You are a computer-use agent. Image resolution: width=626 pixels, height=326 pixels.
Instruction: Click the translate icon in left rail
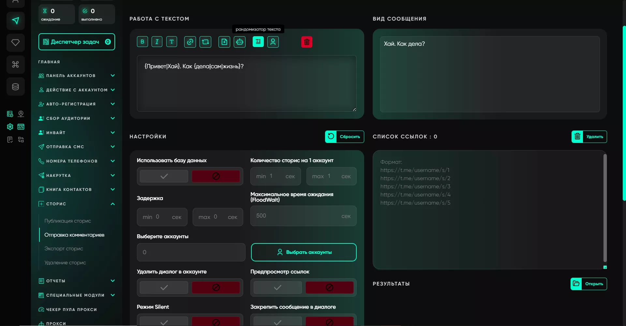coord(21,140)
